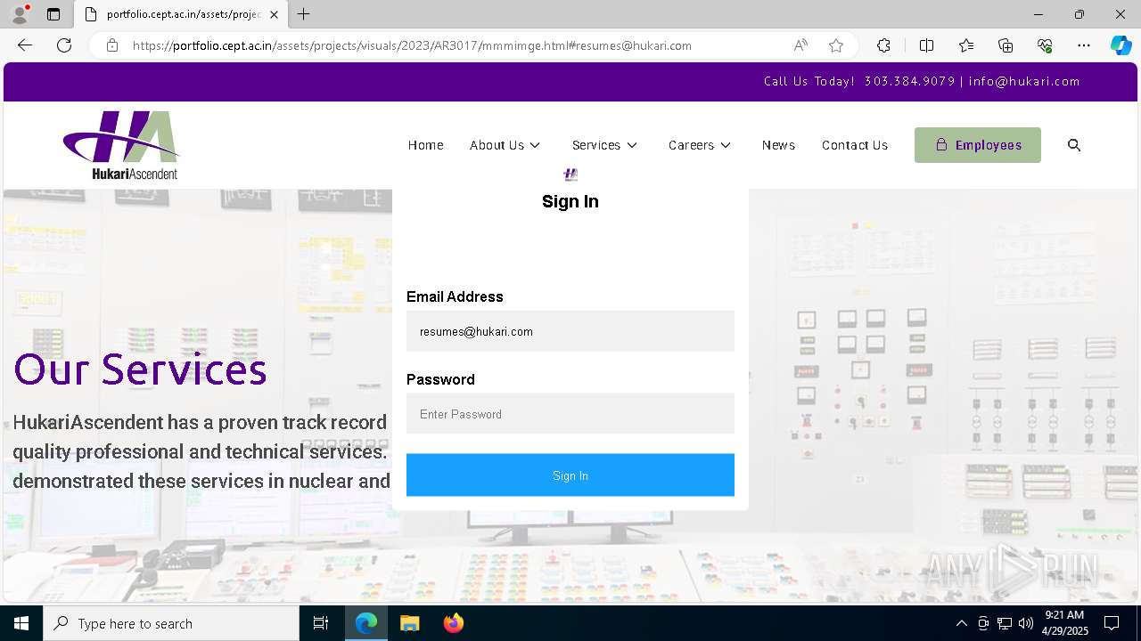1141x641 pixels.
Task: Click the Our Services heading
Action: click(x=140, y=369)
